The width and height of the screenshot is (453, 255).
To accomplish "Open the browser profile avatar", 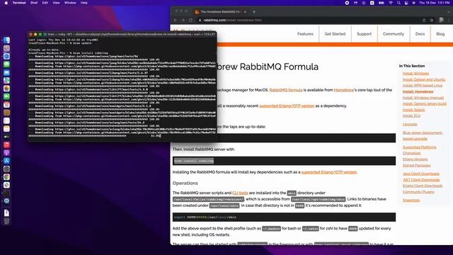I will click(x=441, y=20).
